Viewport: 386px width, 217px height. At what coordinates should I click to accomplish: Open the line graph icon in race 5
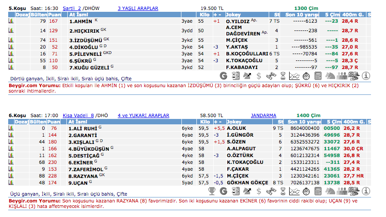(x=294, y=75)
